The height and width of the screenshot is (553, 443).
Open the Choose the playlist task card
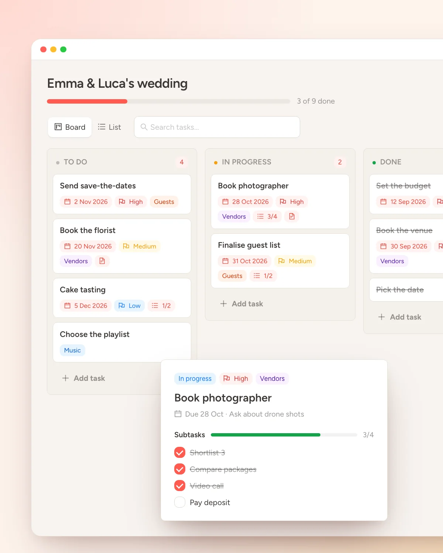(x=122, y=342)
